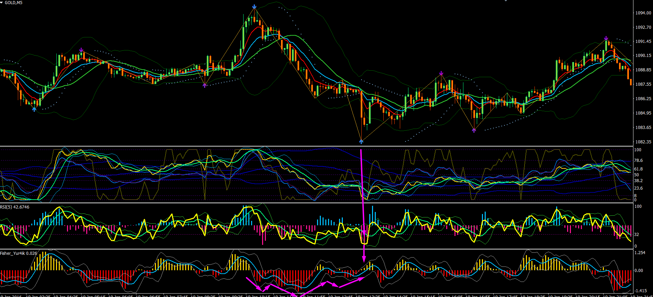Viewport: 653px width, 297px height.
Task: Click the 1087.55 price axis value
Action: 643,84
